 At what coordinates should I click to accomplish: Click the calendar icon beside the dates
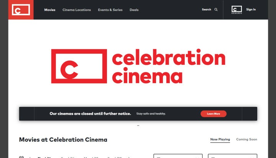(x=21, y=157)
